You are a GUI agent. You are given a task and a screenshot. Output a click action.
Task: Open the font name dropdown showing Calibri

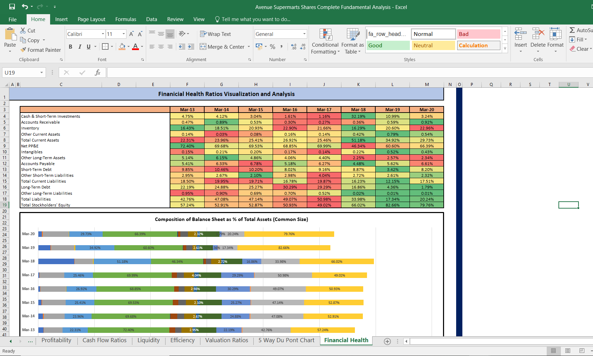[103, 34]
